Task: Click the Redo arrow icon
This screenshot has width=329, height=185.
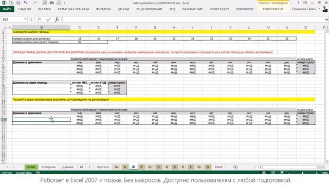Action: (35, 3)
